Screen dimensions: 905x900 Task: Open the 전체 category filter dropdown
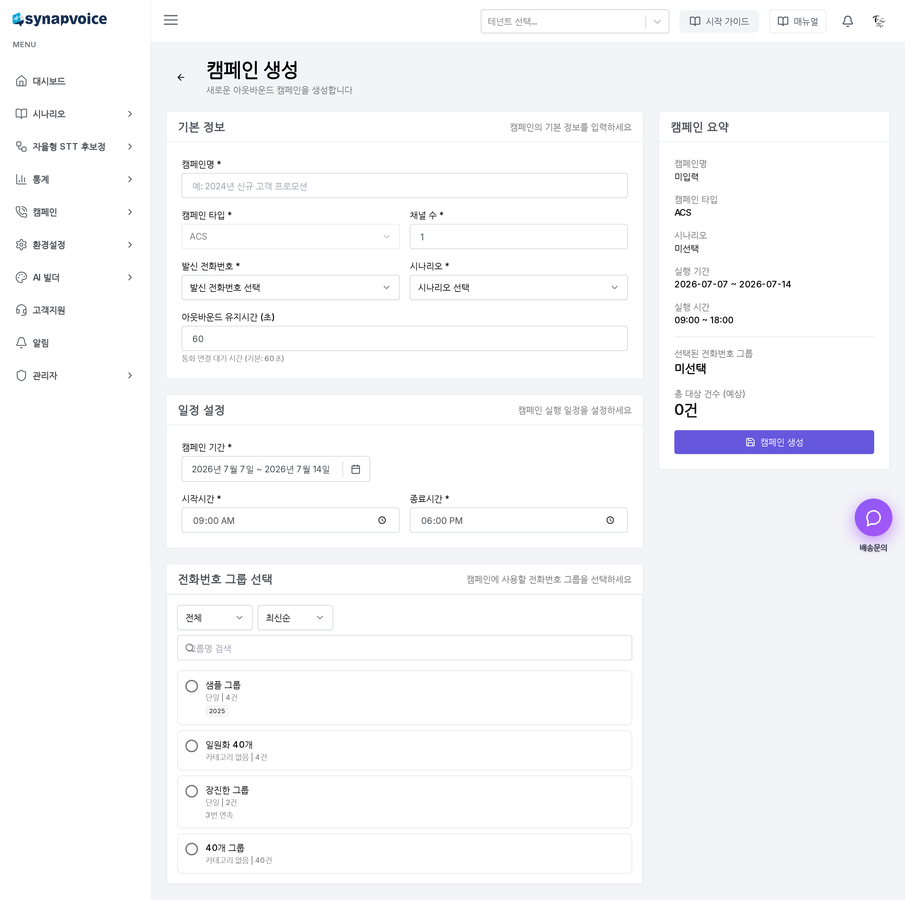[x=215, y=618]
